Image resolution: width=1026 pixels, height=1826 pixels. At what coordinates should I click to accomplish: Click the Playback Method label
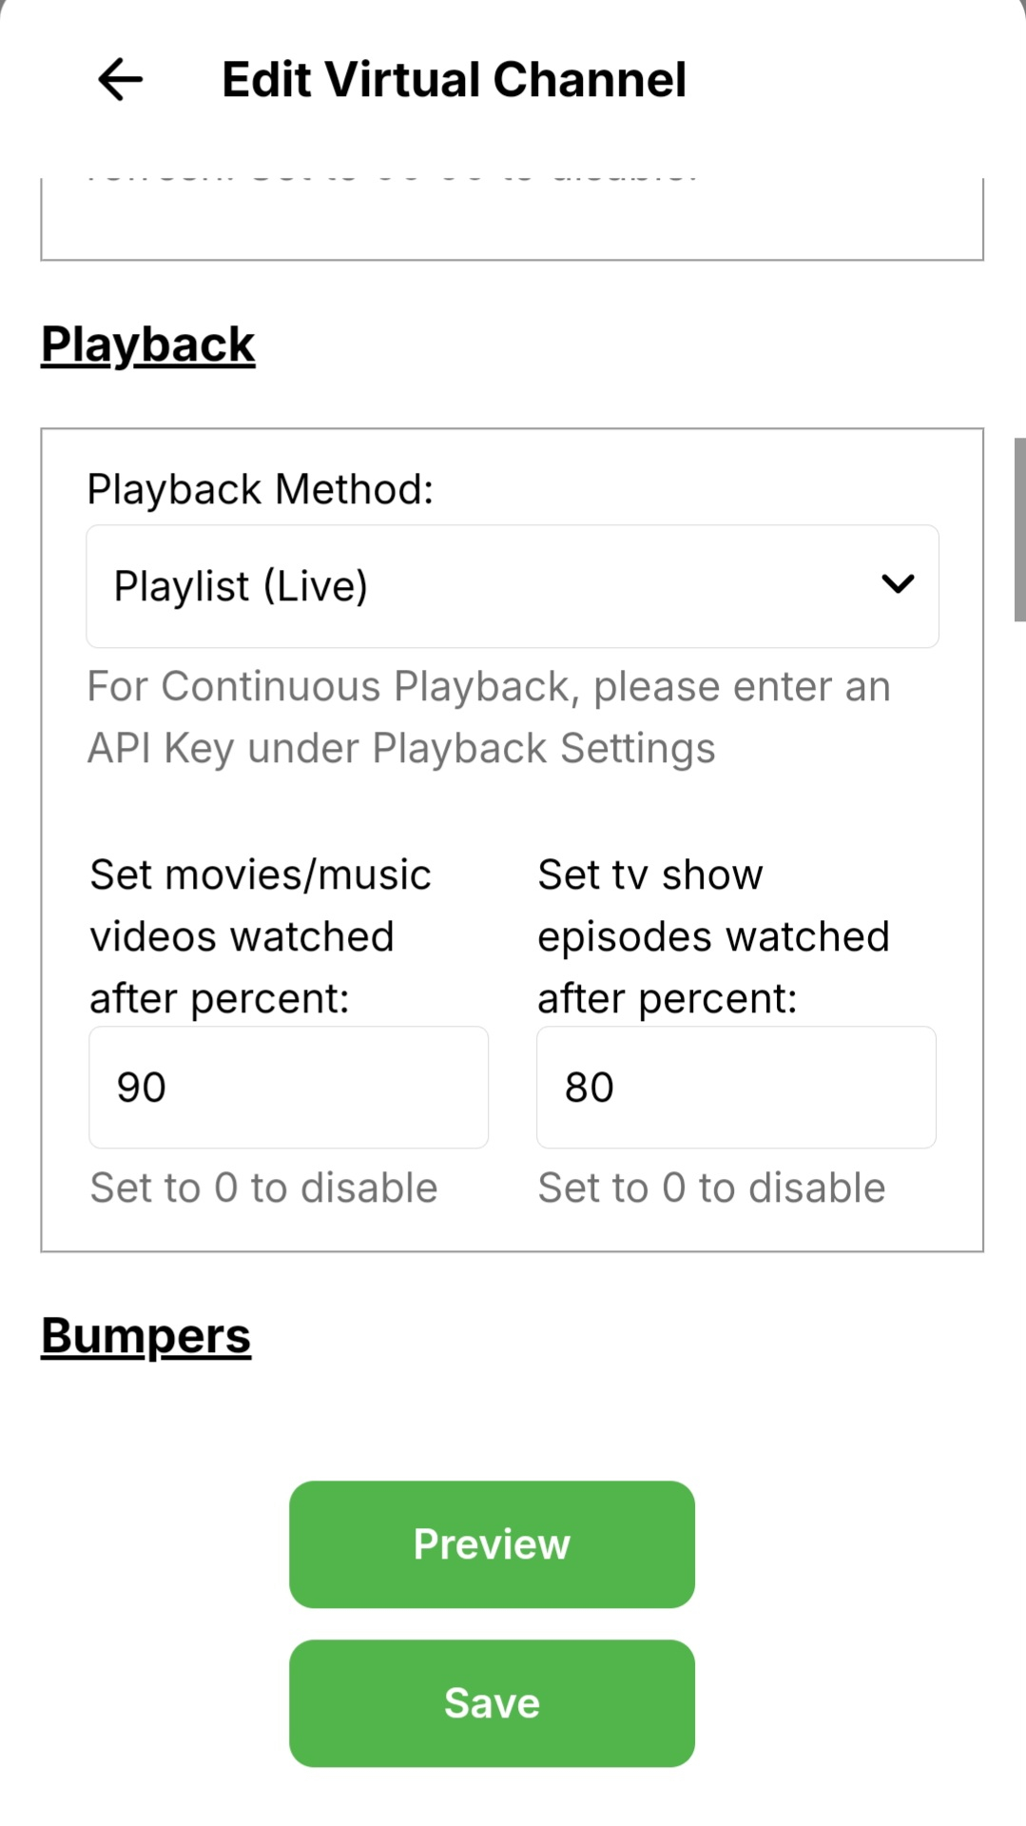click(x=260, y=489)
